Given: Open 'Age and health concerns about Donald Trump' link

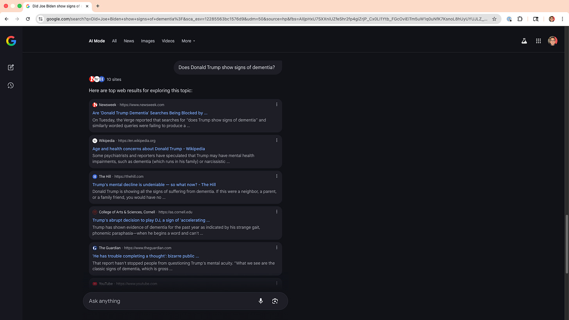Looking at the screenshot, I should [x=149, y=148].
